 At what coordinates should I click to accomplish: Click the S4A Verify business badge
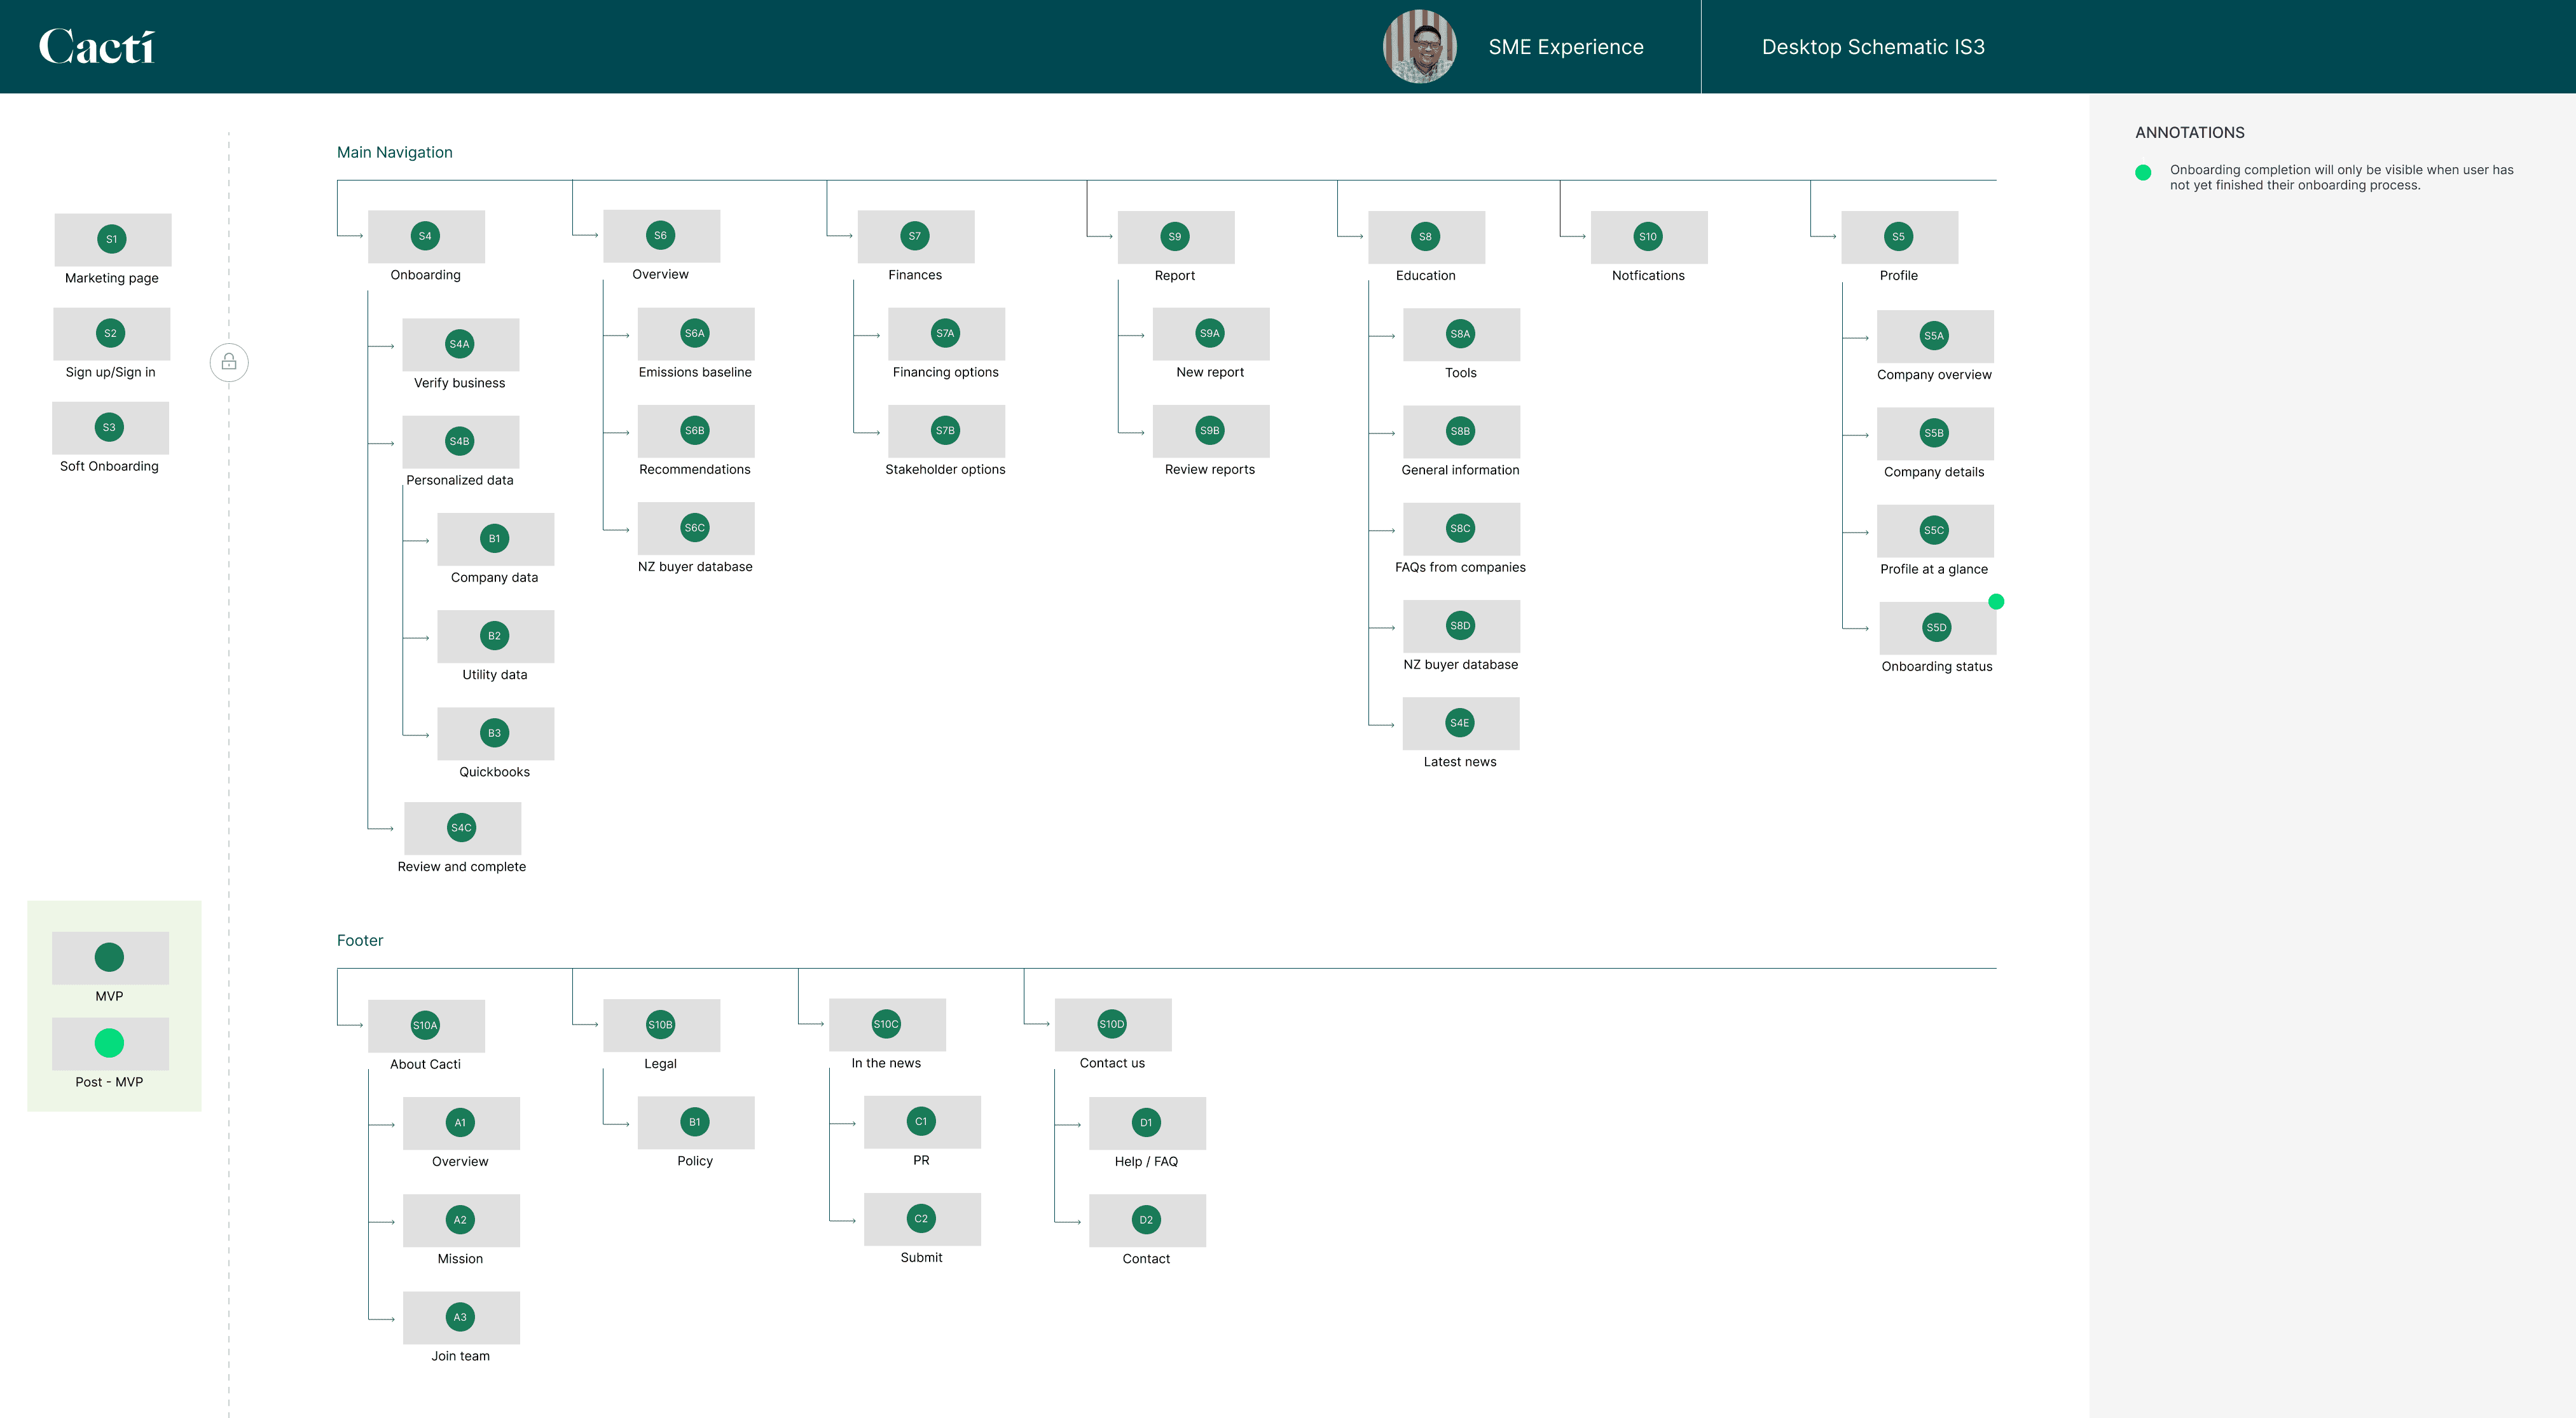(x=460, y=344)
